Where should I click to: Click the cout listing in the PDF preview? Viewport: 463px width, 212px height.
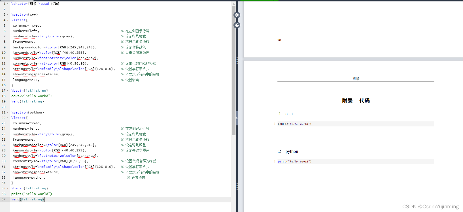(x=356, y=124)
